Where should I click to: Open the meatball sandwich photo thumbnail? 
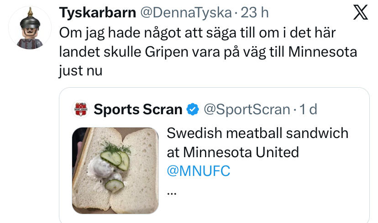(115, 170)
